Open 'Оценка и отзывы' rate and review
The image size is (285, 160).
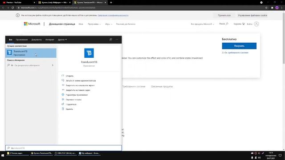point(73,100)
